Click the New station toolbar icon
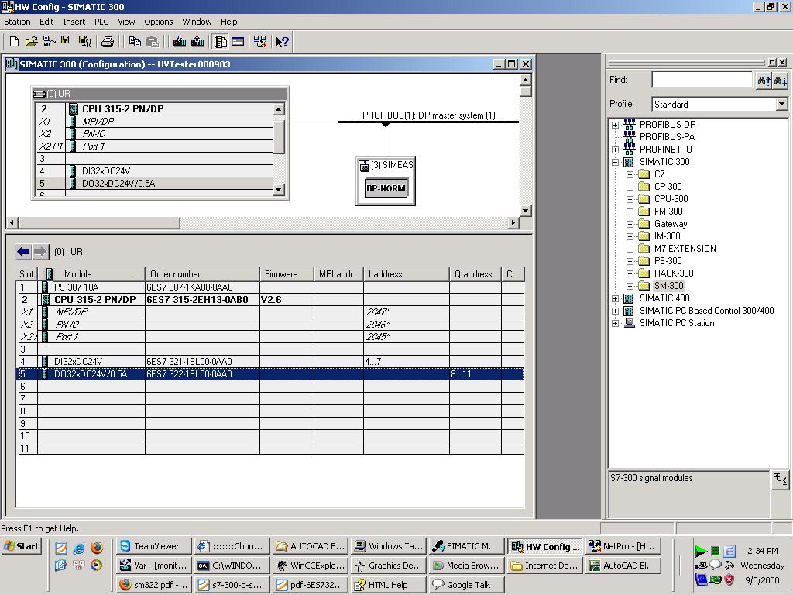The width and height of the screenshot is (793, 595). pos(14,42)
